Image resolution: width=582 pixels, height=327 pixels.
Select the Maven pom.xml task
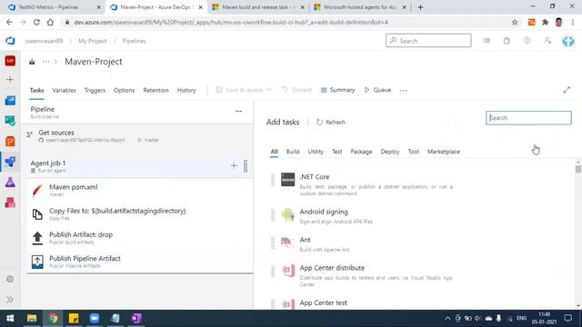[x=139, y=190]
